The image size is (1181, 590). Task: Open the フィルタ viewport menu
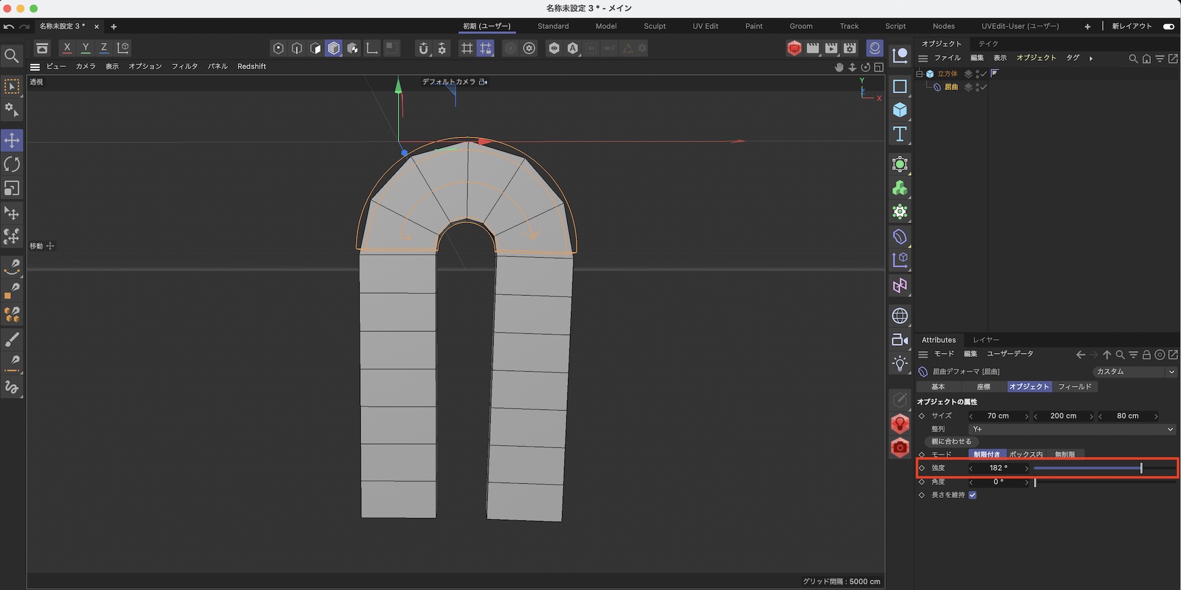tap(184, 67)
